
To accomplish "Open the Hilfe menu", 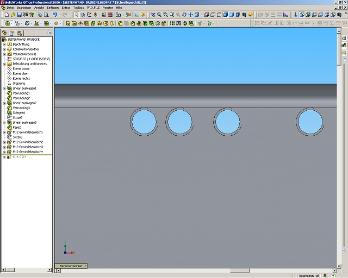I will pos(119,8).
